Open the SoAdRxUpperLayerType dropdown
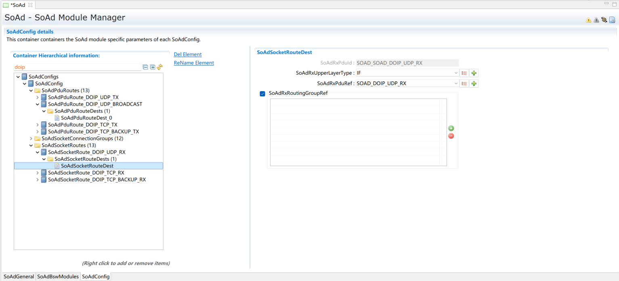 456,73
